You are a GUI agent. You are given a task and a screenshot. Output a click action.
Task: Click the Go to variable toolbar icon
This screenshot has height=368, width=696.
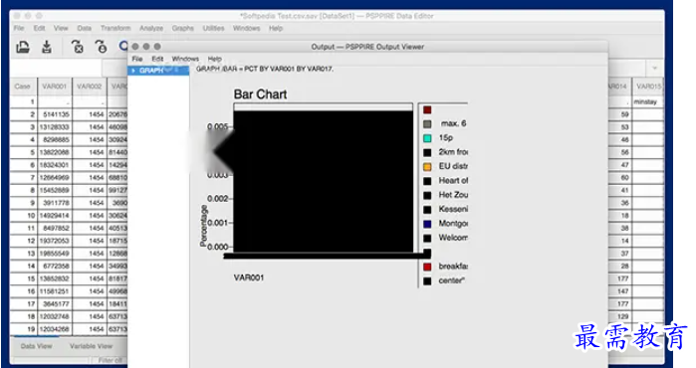click(x=78, y=47)
